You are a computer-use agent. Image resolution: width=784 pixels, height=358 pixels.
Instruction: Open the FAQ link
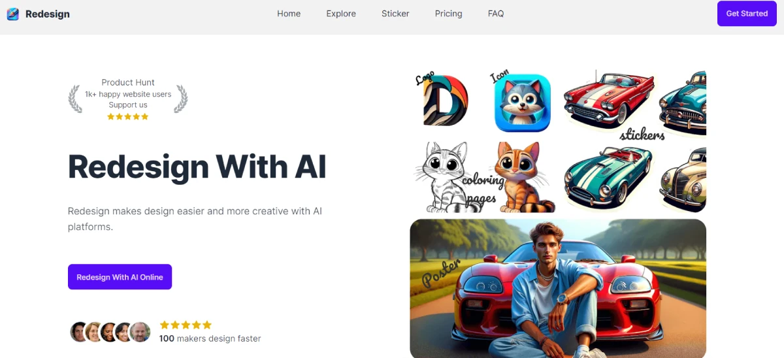pyautogui.click(x=496, y=14)
